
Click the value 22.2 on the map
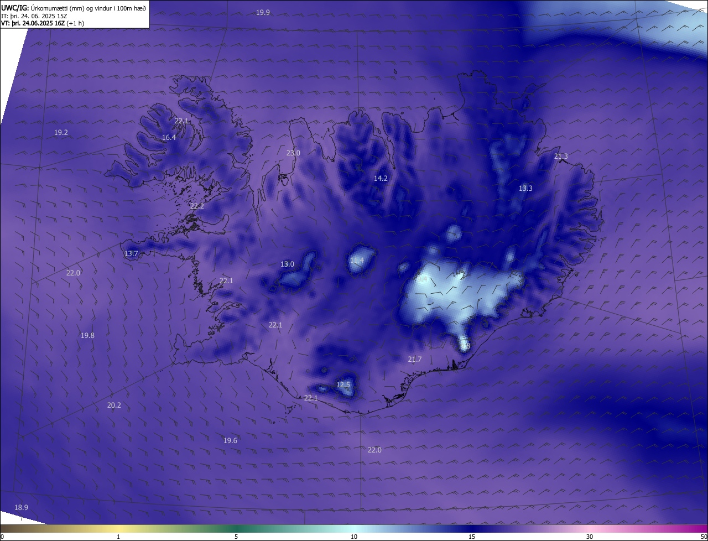[x=197, y=206]
